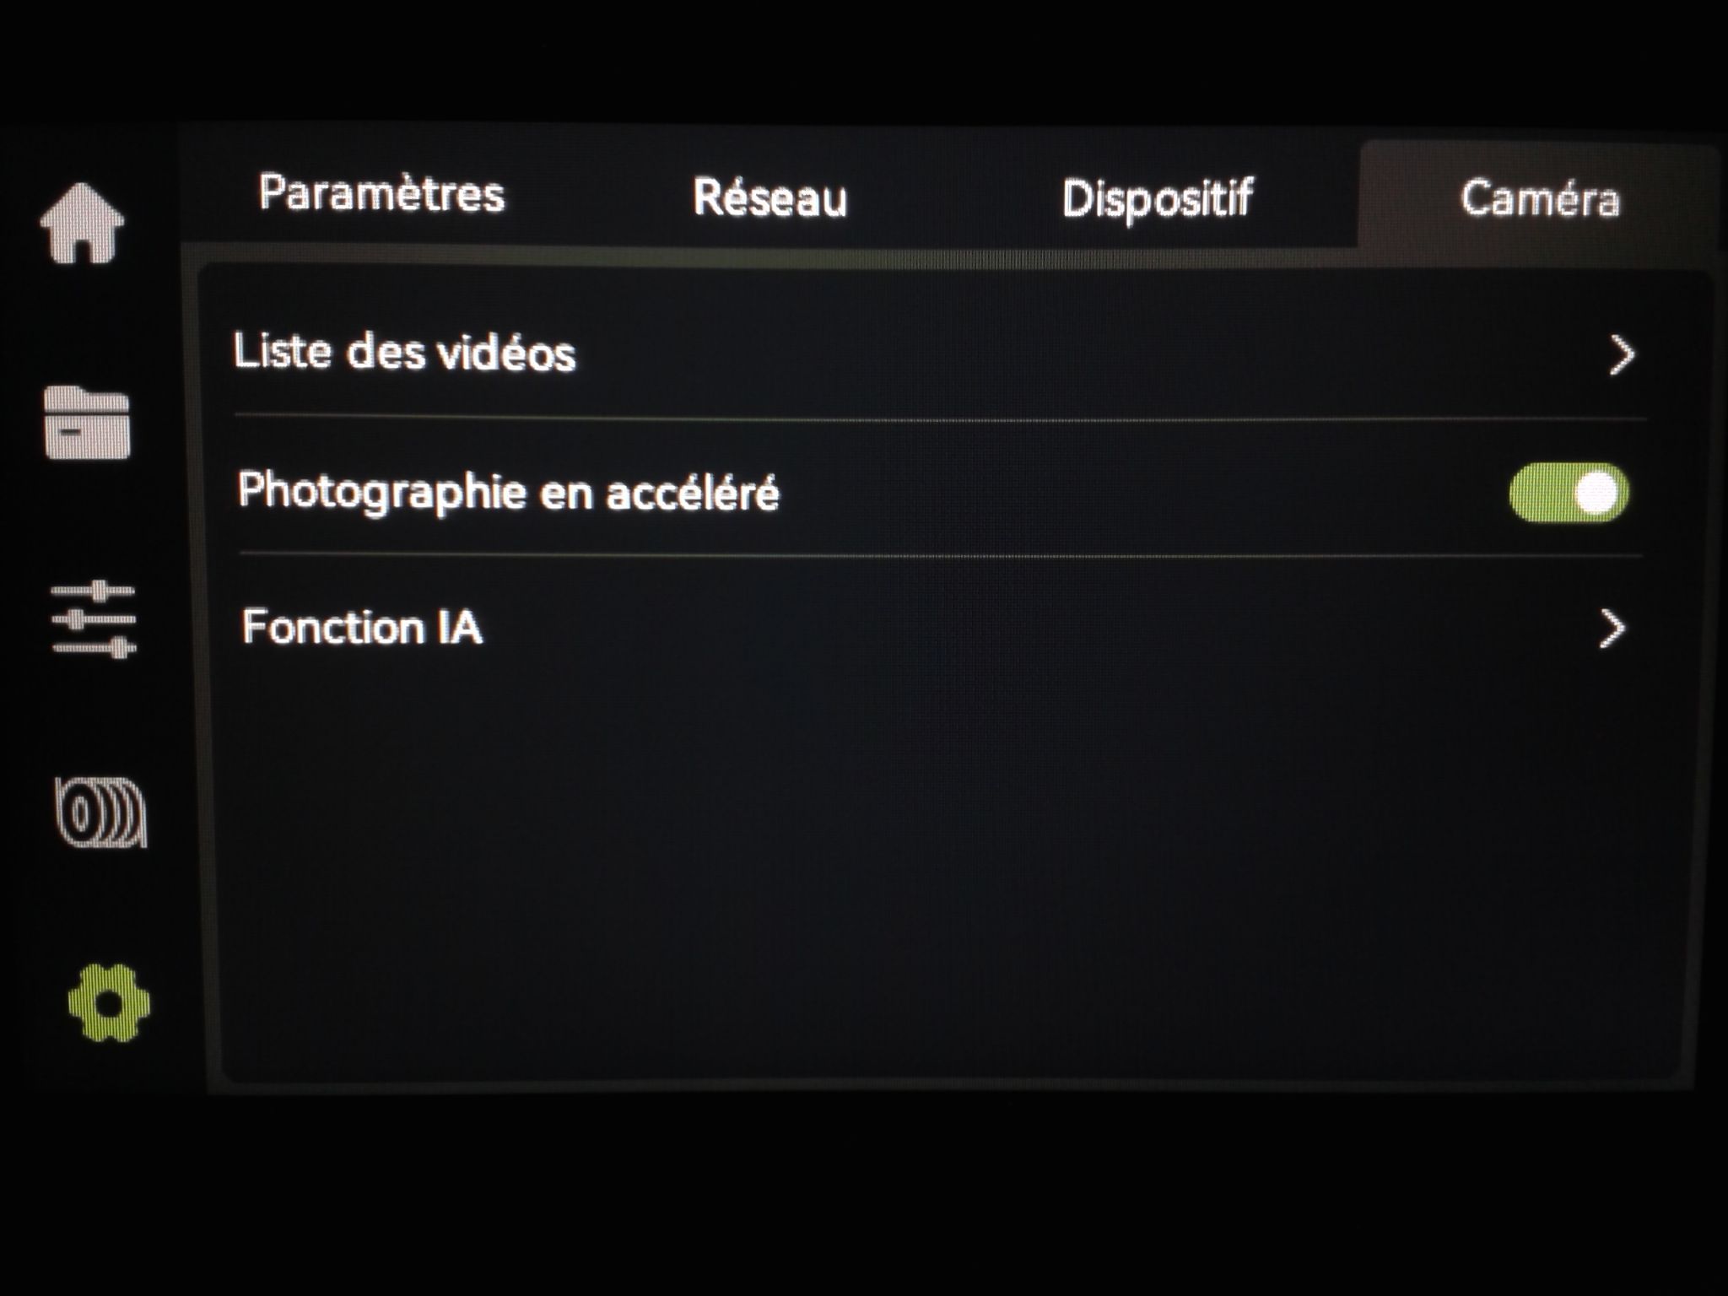Open the Fonction IA entry text

[x=362, y=627]
